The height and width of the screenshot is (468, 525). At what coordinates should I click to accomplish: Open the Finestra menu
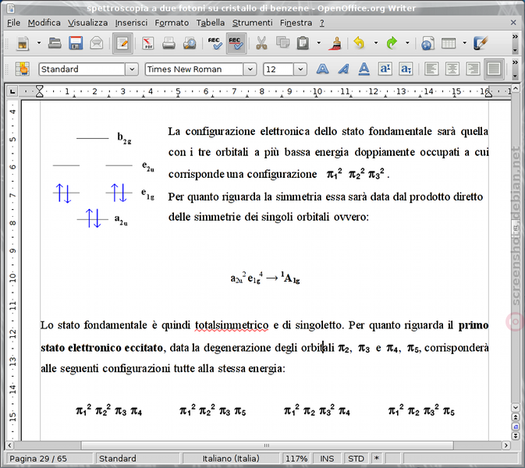[296, 23]
